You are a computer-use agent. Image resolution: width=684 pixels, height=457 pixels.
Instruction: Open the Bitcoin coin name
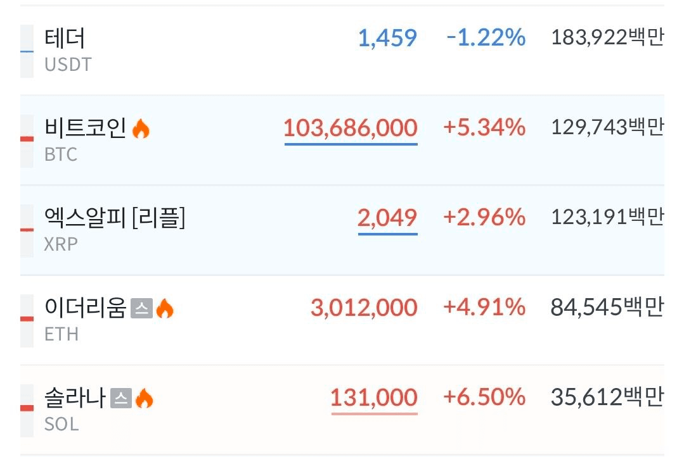tap(86, 128)
